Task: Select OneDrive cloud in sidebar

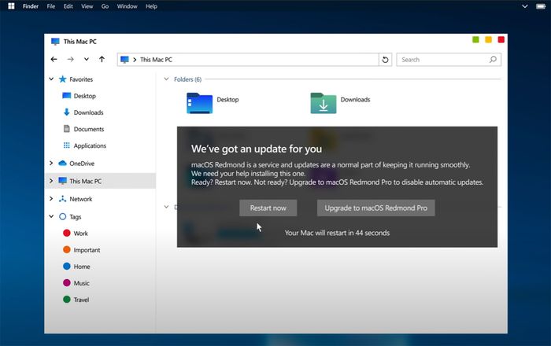Action: pos(62,164)
